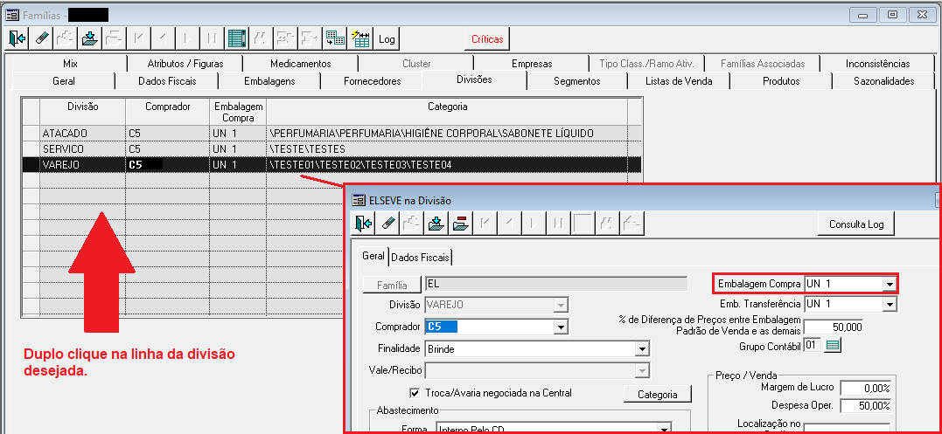942x434 pixels.
Task: Click the eraser icon in ELSEVE na Divisão dialog
Action: 387,224
